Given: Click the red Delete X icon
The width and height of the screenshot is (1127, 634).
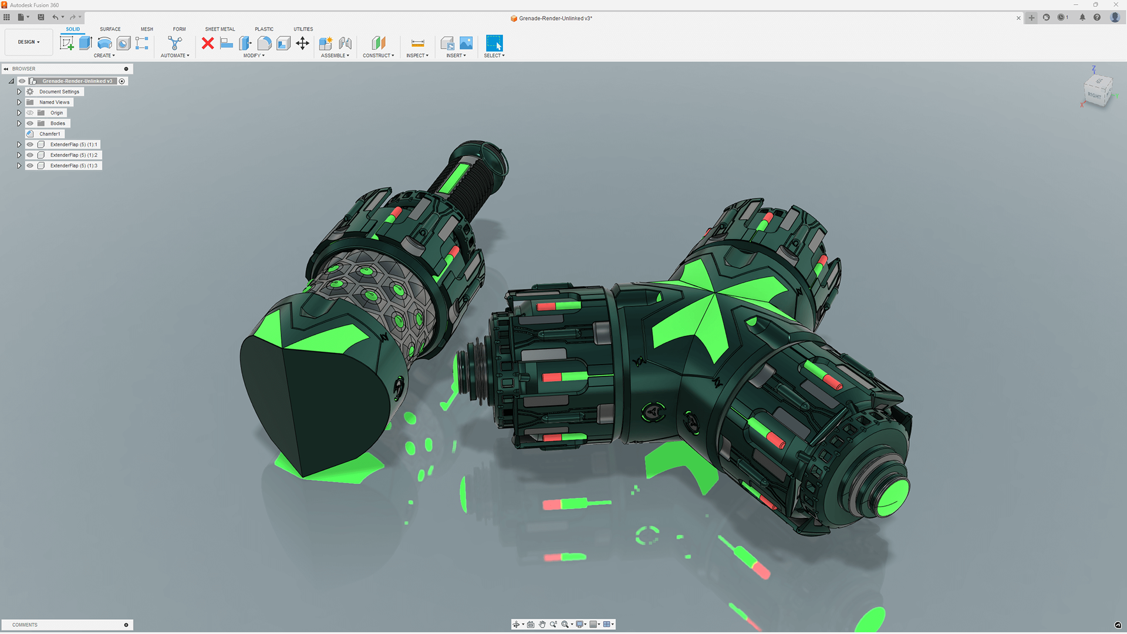Looking at the screenshot, I should 208,43.
